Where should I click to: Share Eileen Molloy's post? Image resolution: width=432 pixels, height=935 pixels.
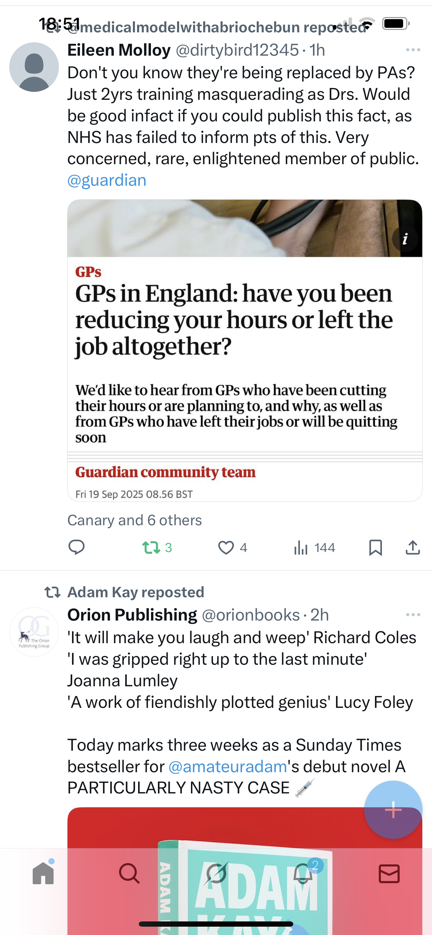pyautogui.click(x=413, y=548)
